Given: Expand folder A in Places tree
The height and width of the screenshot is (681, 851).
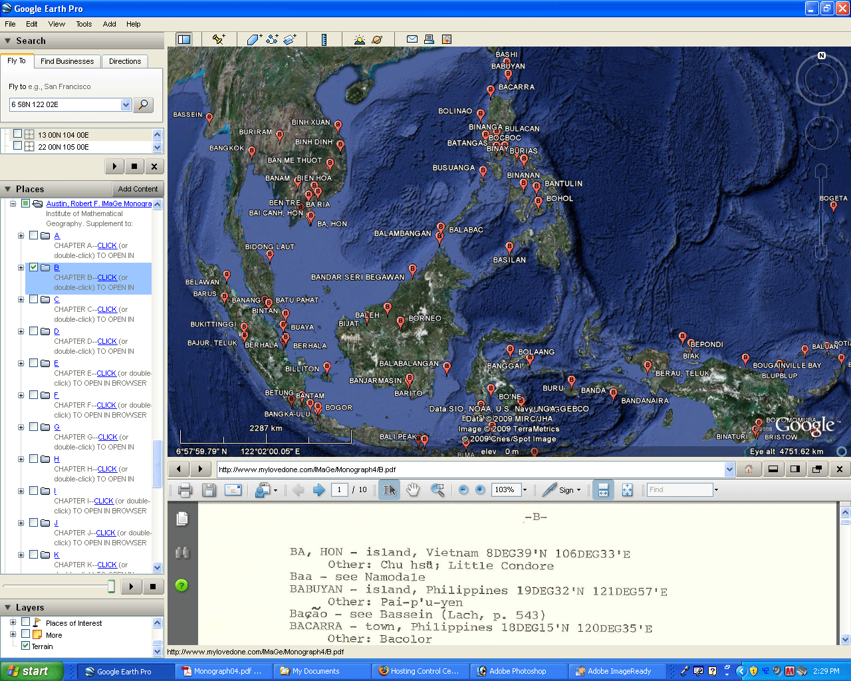Looking at the screenshot, I should coord(21,235).
